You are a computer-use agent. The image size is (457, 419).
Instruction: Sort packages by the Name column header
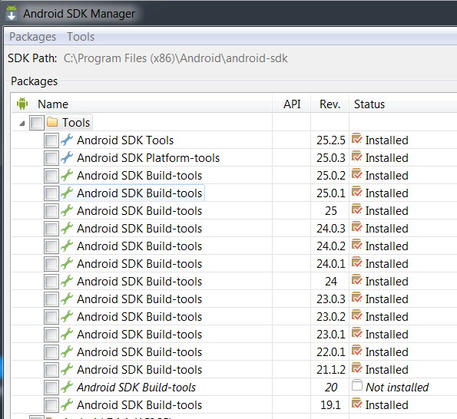(142, 104)
